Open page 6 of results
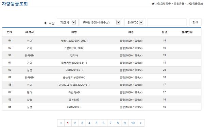This screenshot has height=127, width=204. click(103, 123)
